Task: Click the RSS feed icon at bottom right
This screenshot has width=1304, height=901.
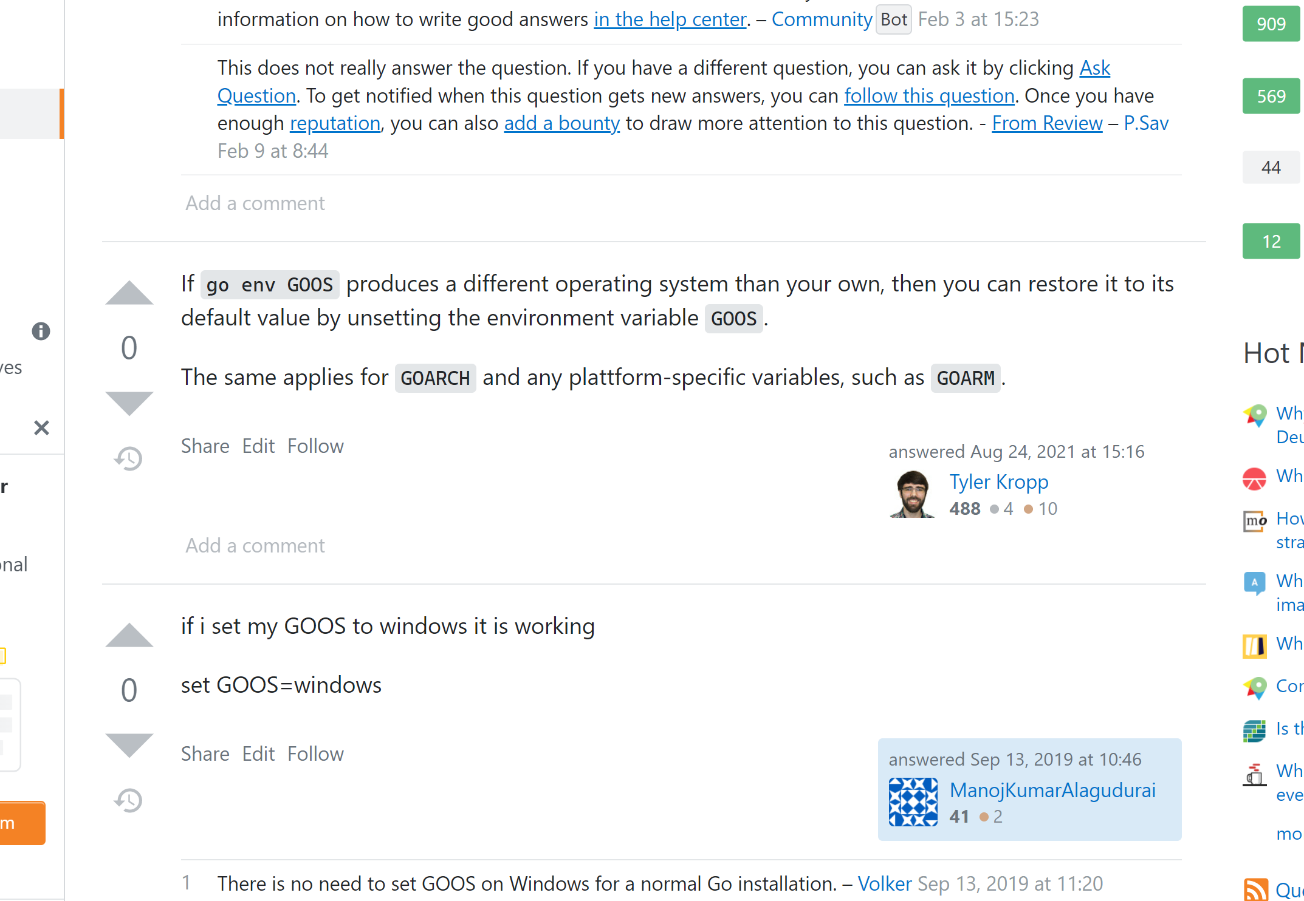Action: tap(1255, 889)
